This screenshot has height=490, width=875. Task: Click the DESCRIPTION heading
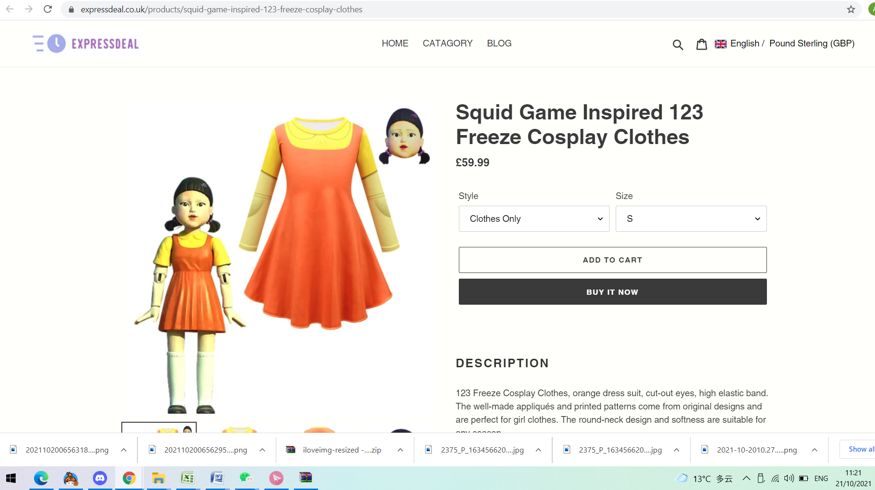point(502,363)
